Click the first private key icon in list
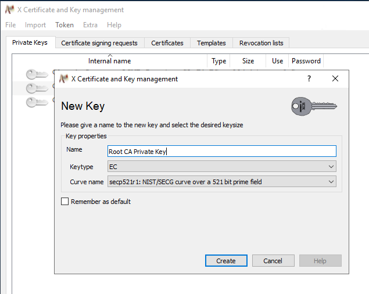Viewport: 369px width, 294px height. (37, 74)
